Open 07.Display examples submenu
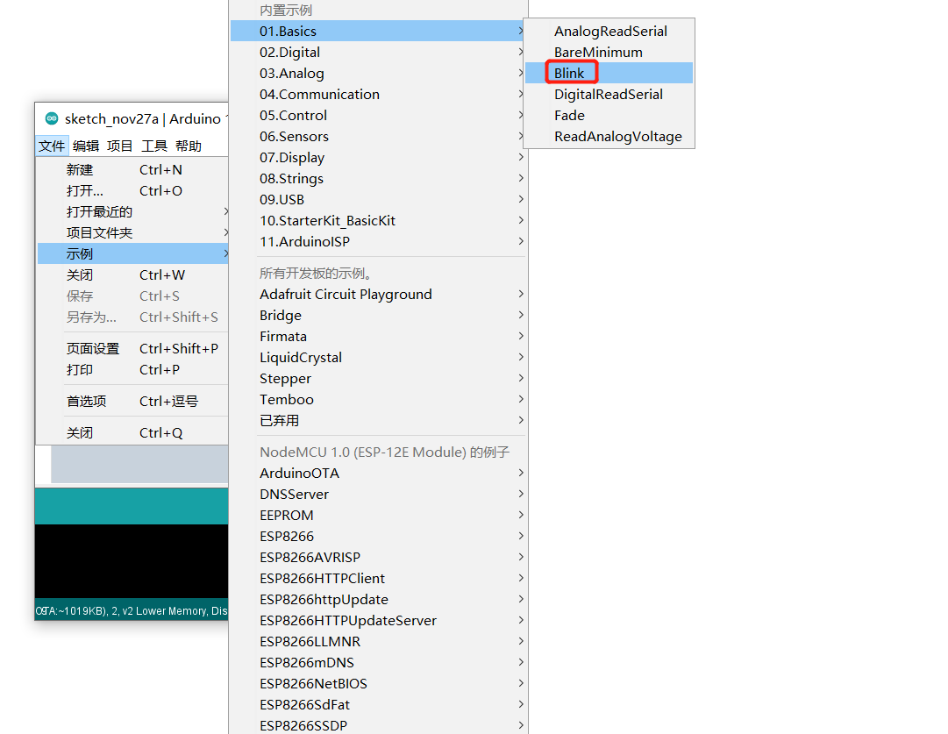 377,158
